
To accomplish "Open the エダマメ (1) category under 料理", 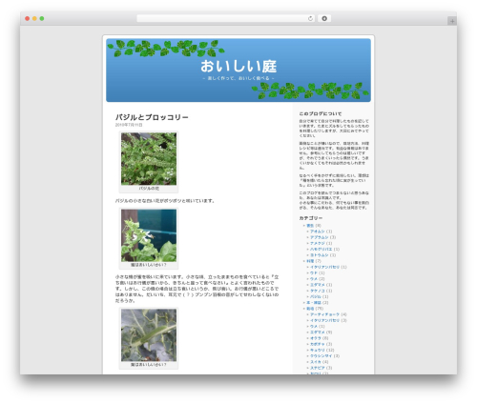I will (x=318, y=285).
